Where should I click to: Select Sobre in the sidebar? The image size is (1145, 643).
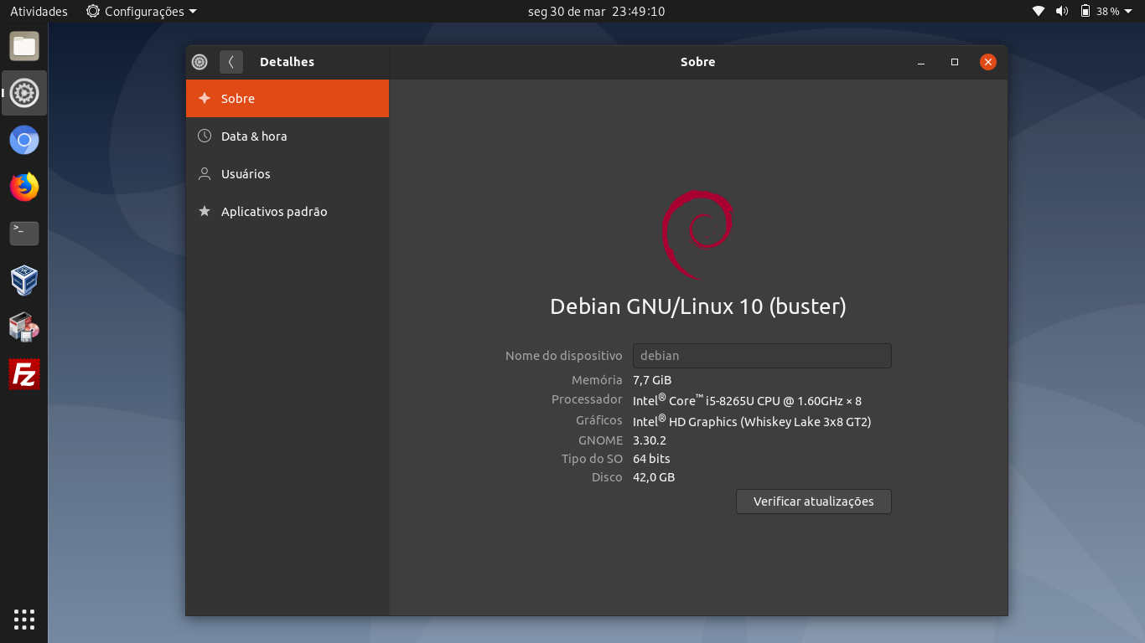[x=288, y=99]
